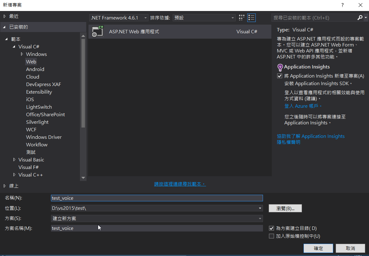
Task: Select the Android template category
Action: pyautogui.click(x=35, y=69)
